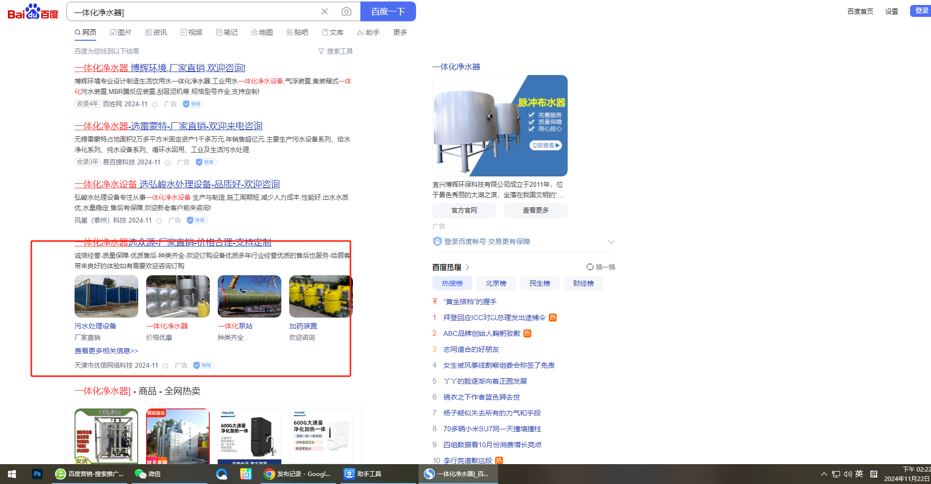Image resolution: width=931 pixels, height=484 pixels.
Task: Click the 保障 badge beside 易百搜科技
Action: click(206, 162)
